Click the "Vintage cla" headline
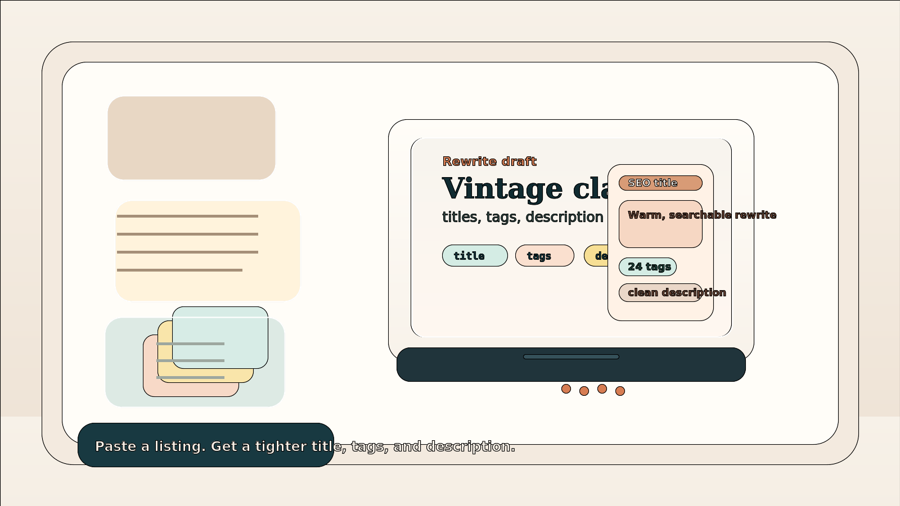The width and height of the screenshot is (900, 506). point(525,189)
